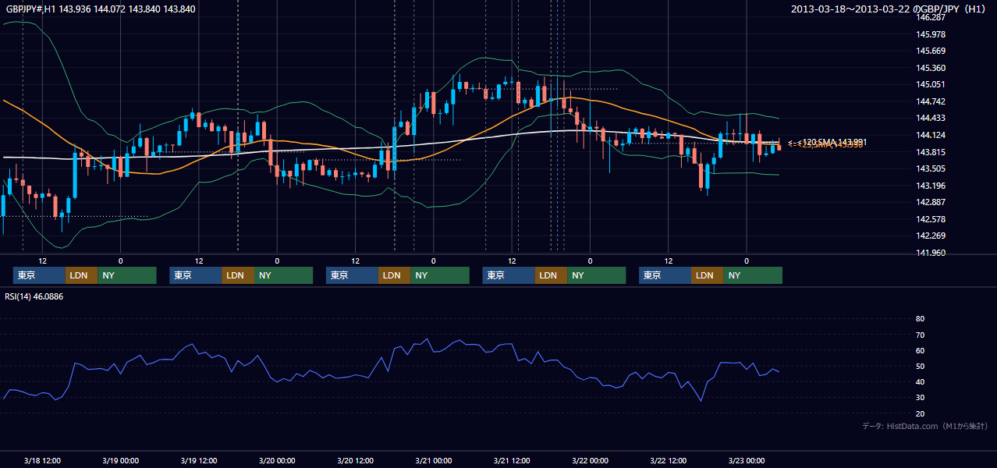Click the 141.960 price axis label

pos(931,253)
